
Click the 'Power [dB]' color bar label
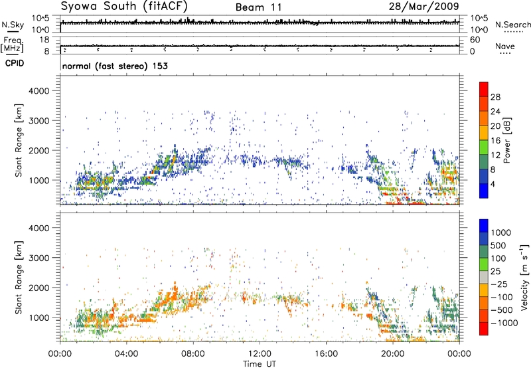tap(507, 140)
